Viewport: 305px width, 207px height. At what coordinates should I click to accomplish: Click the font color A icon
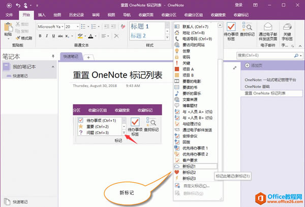(x=90, y=36)
